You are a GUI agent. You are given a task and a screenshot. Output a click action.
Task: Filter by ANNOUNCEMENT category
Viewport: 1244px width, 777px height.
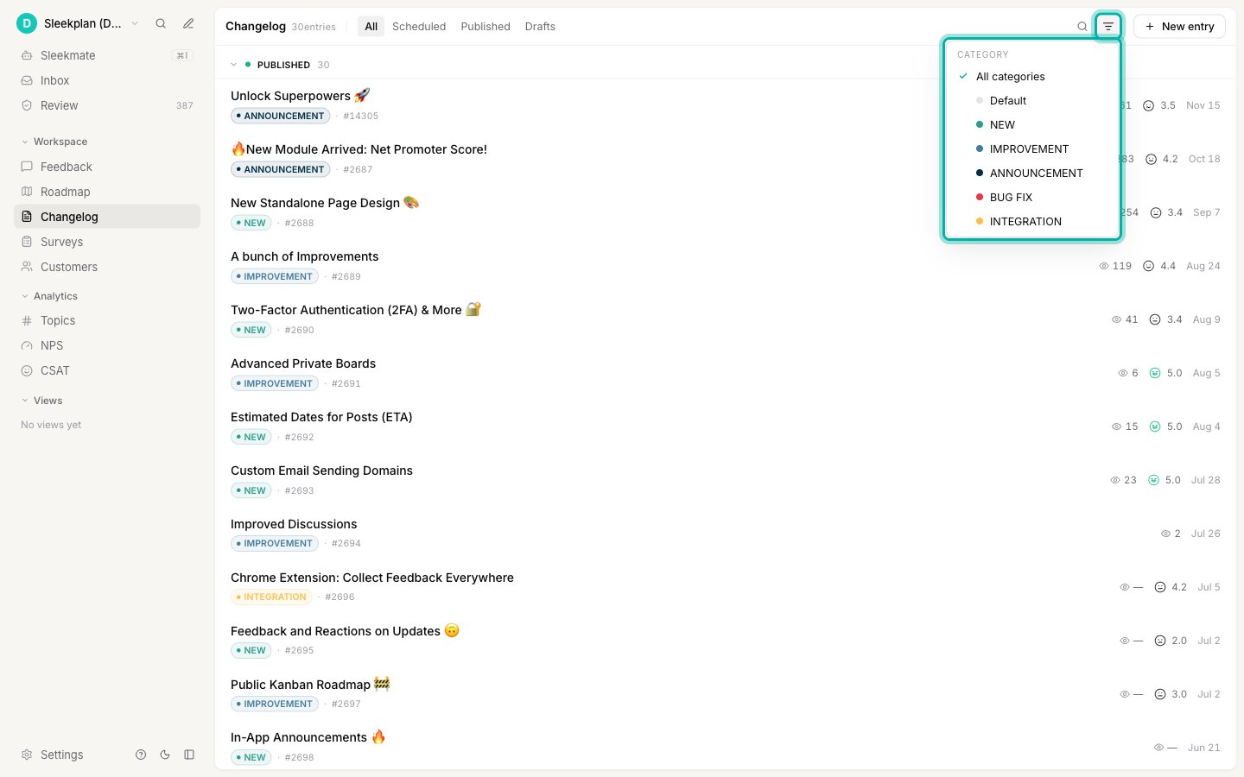1032,174
